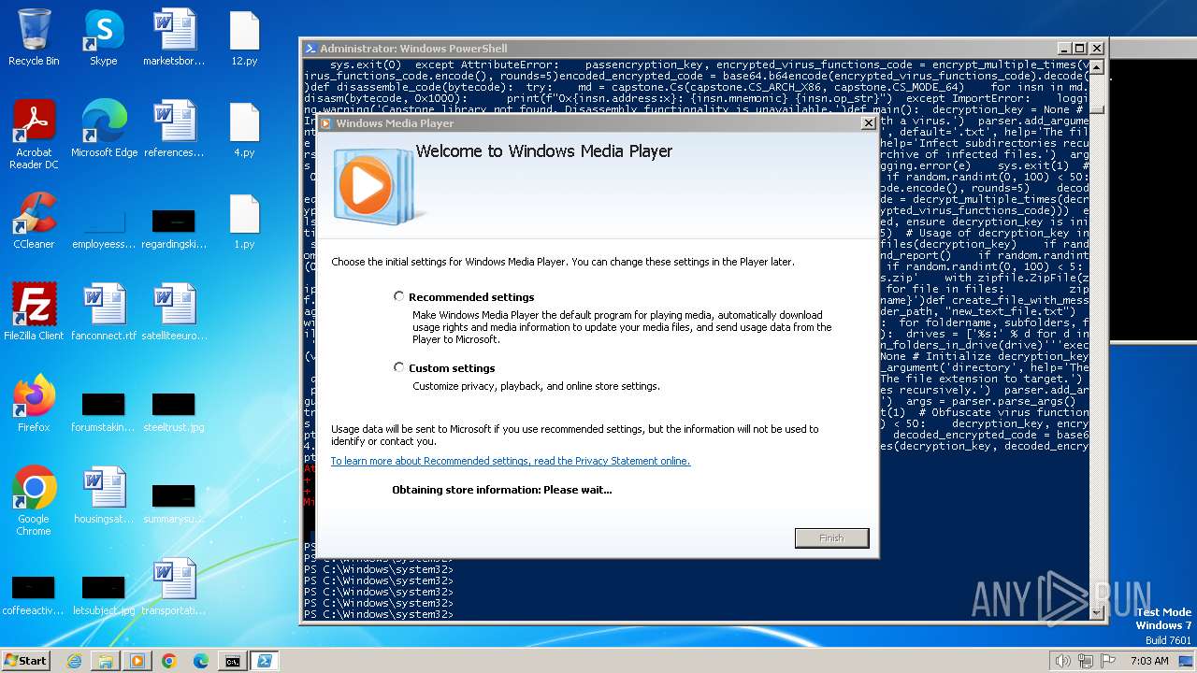Open the references Word document icon
The height and width of the screenshot is (673, 1197).
click(174, 130)
